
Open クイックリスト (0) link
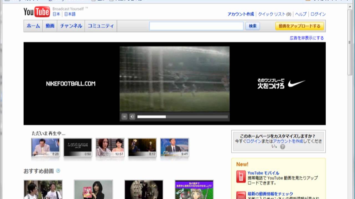pyautogui.click(x=275, y=14)
